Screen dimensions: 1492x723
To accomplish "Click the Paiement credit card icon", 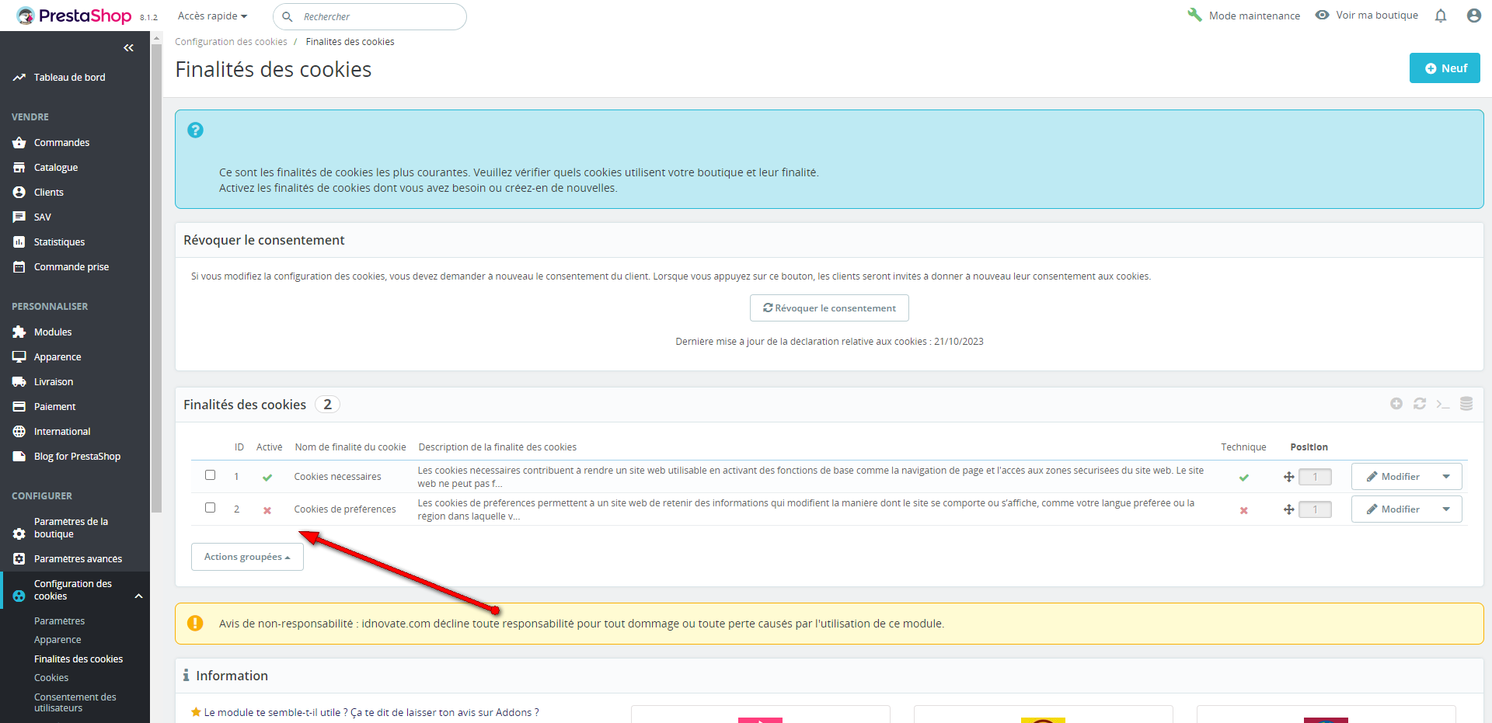I will pyautogui.click(x=19, y=407).
